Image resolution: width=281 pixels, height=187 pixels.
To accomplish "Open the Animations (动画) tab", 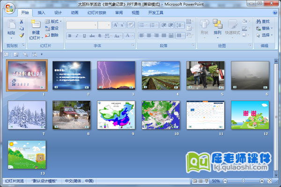I will (74, 13).
